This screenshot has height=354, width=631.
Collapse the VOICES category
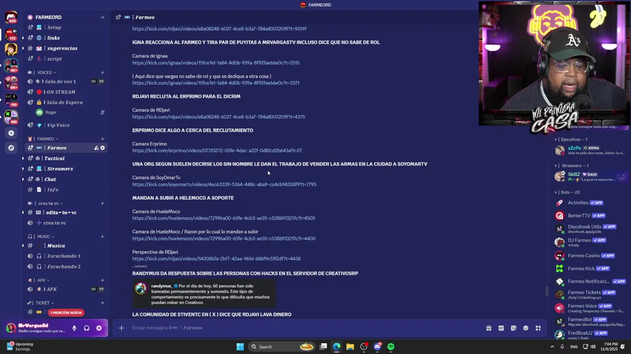[42, 72]
